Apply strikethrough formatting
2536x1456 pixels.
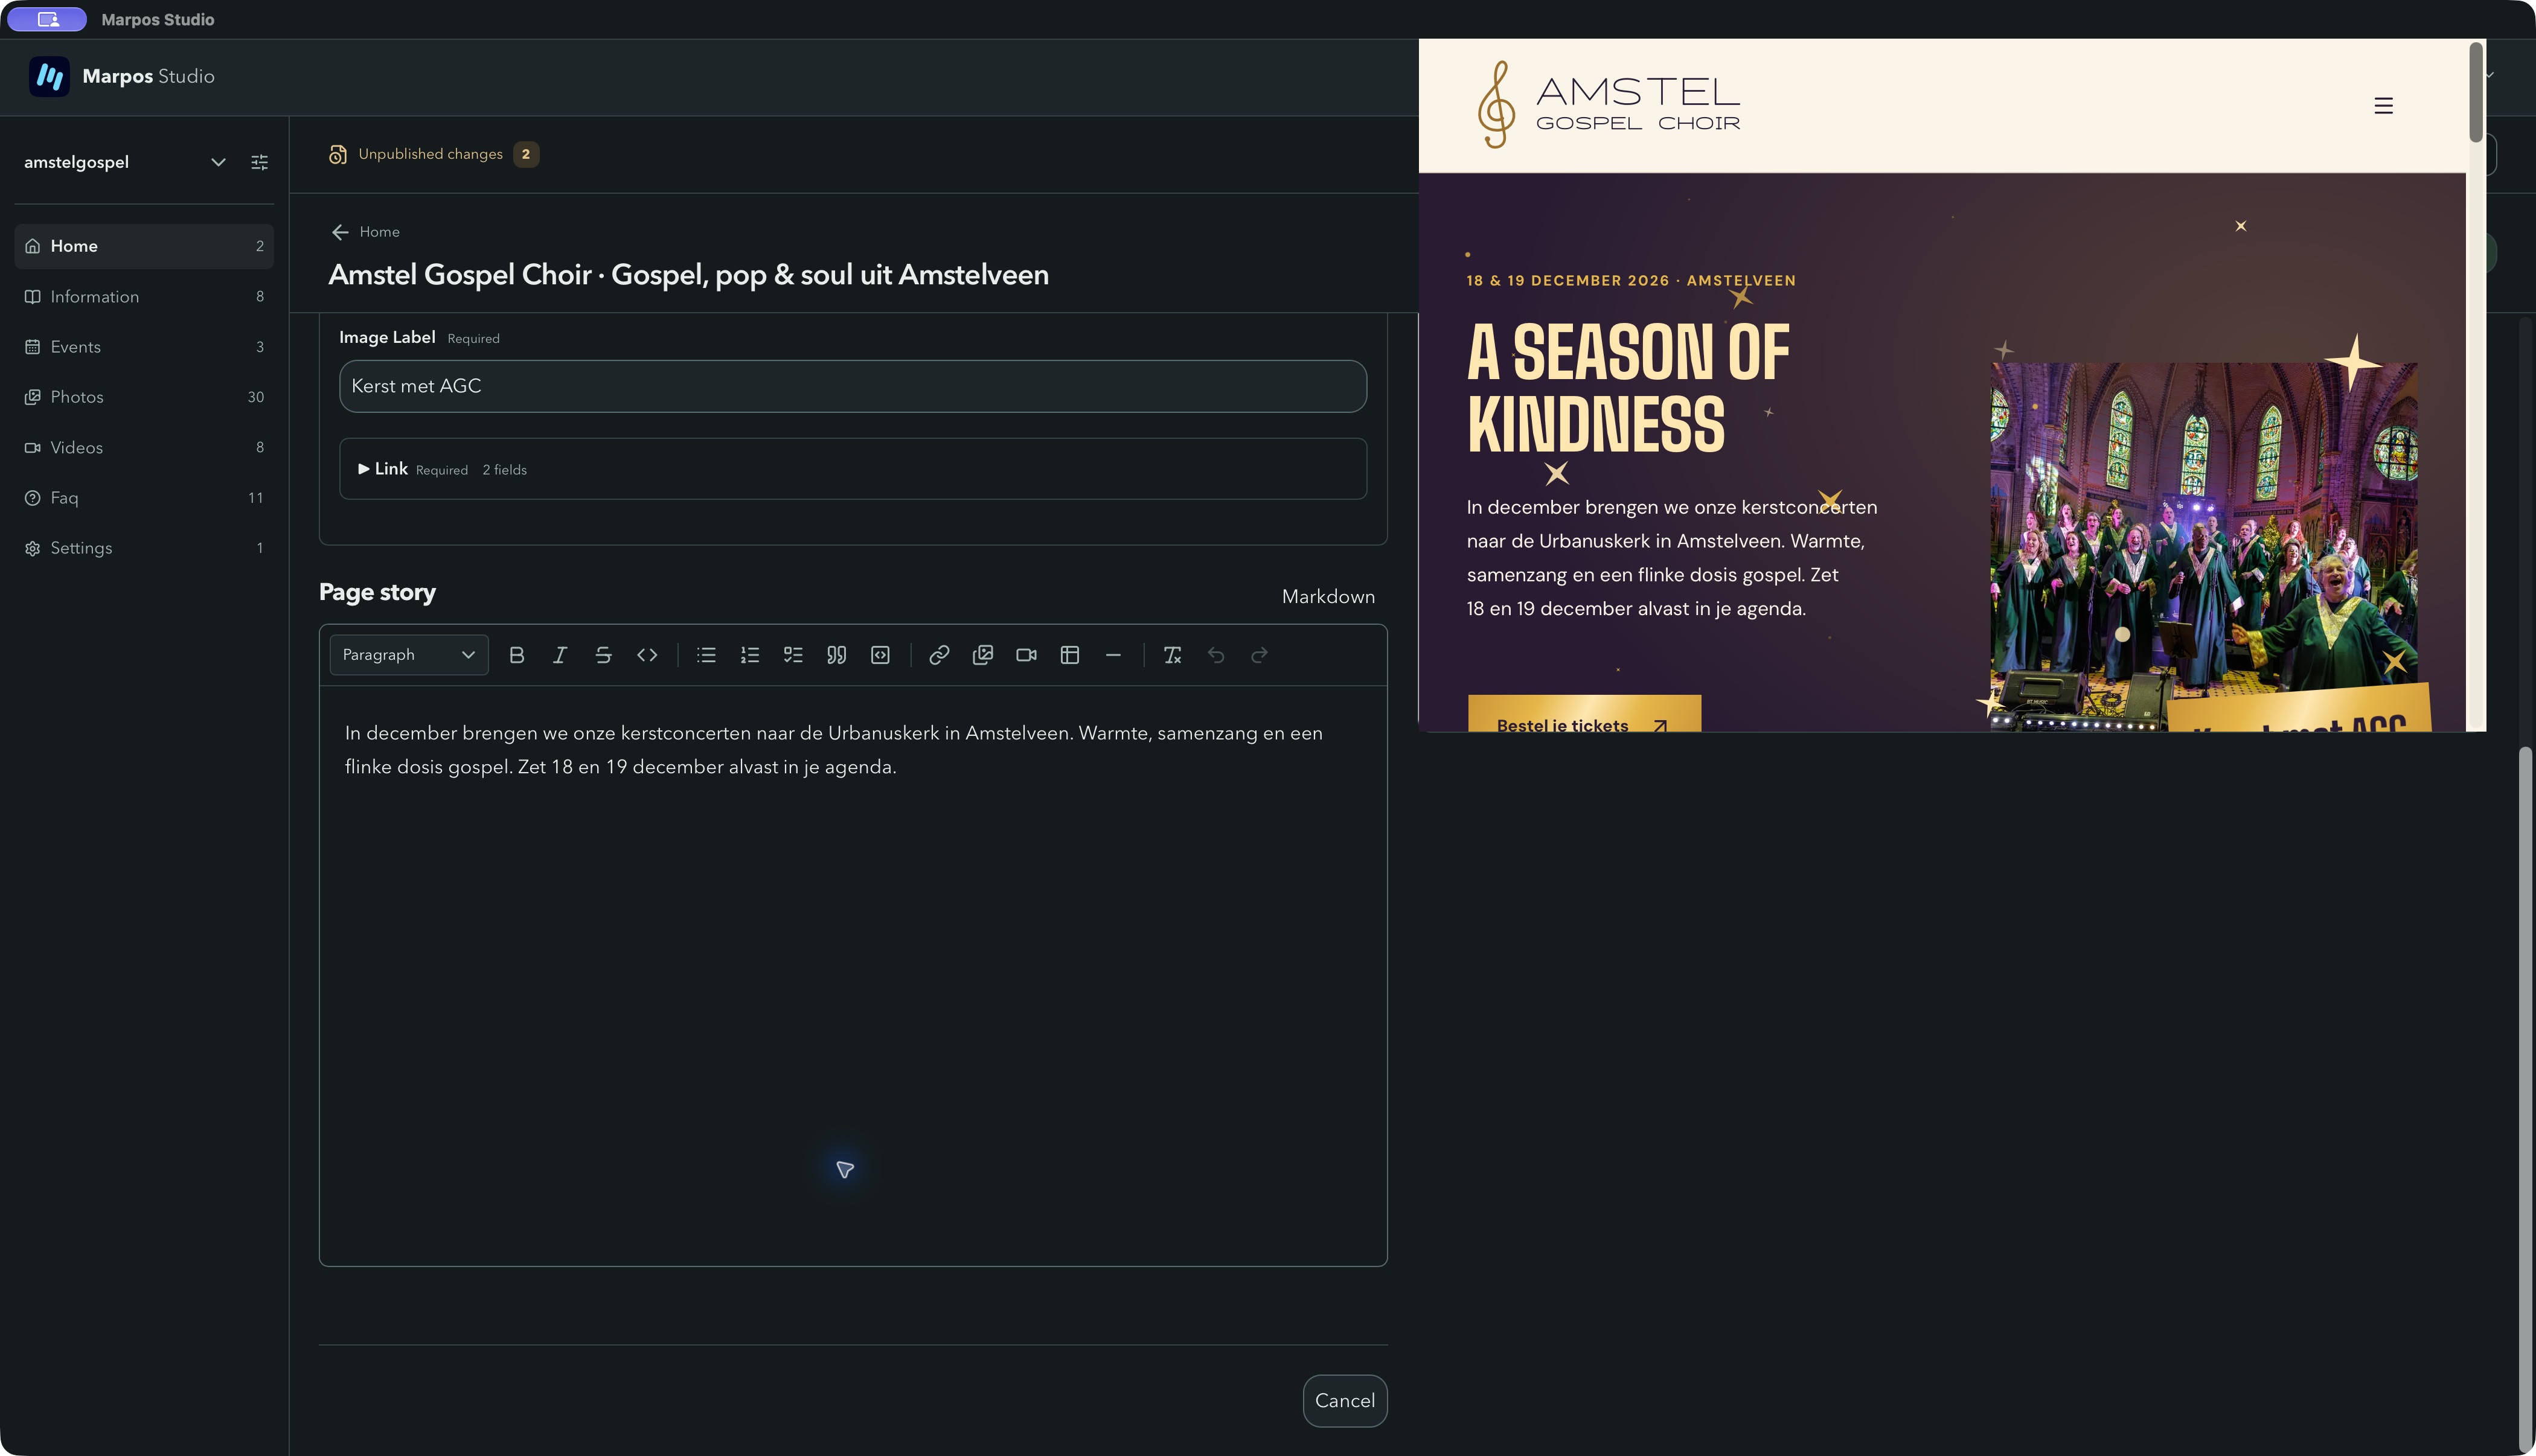[x=603, y=655]
